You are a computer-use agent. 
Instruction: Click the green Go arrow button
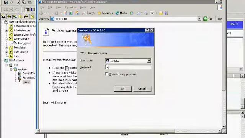click(x=205, y=19)
